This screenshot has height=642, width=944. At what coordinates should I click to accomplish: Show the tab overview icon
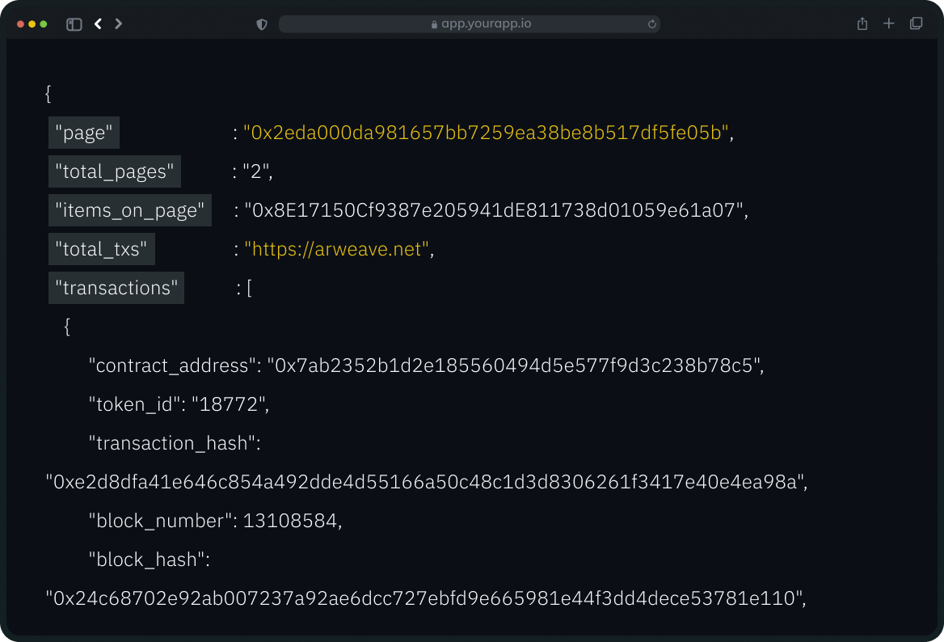tap(916, 24)
